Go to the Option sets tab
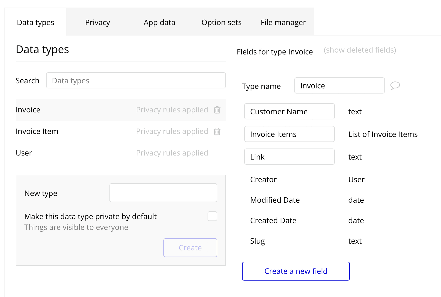Screen dimensions: 441x297 (221, 22)
